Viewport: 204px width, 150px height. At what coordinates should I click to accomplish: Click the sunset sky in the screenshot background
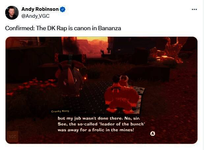click(x=92, y=39)
